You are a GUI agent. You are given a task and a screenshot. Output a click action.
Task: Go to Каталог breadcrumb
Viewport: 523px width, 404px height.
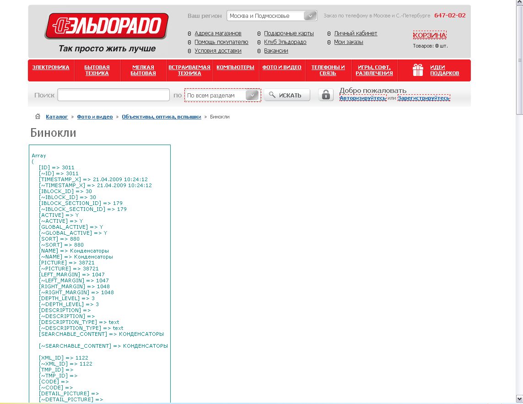(57, 117)
